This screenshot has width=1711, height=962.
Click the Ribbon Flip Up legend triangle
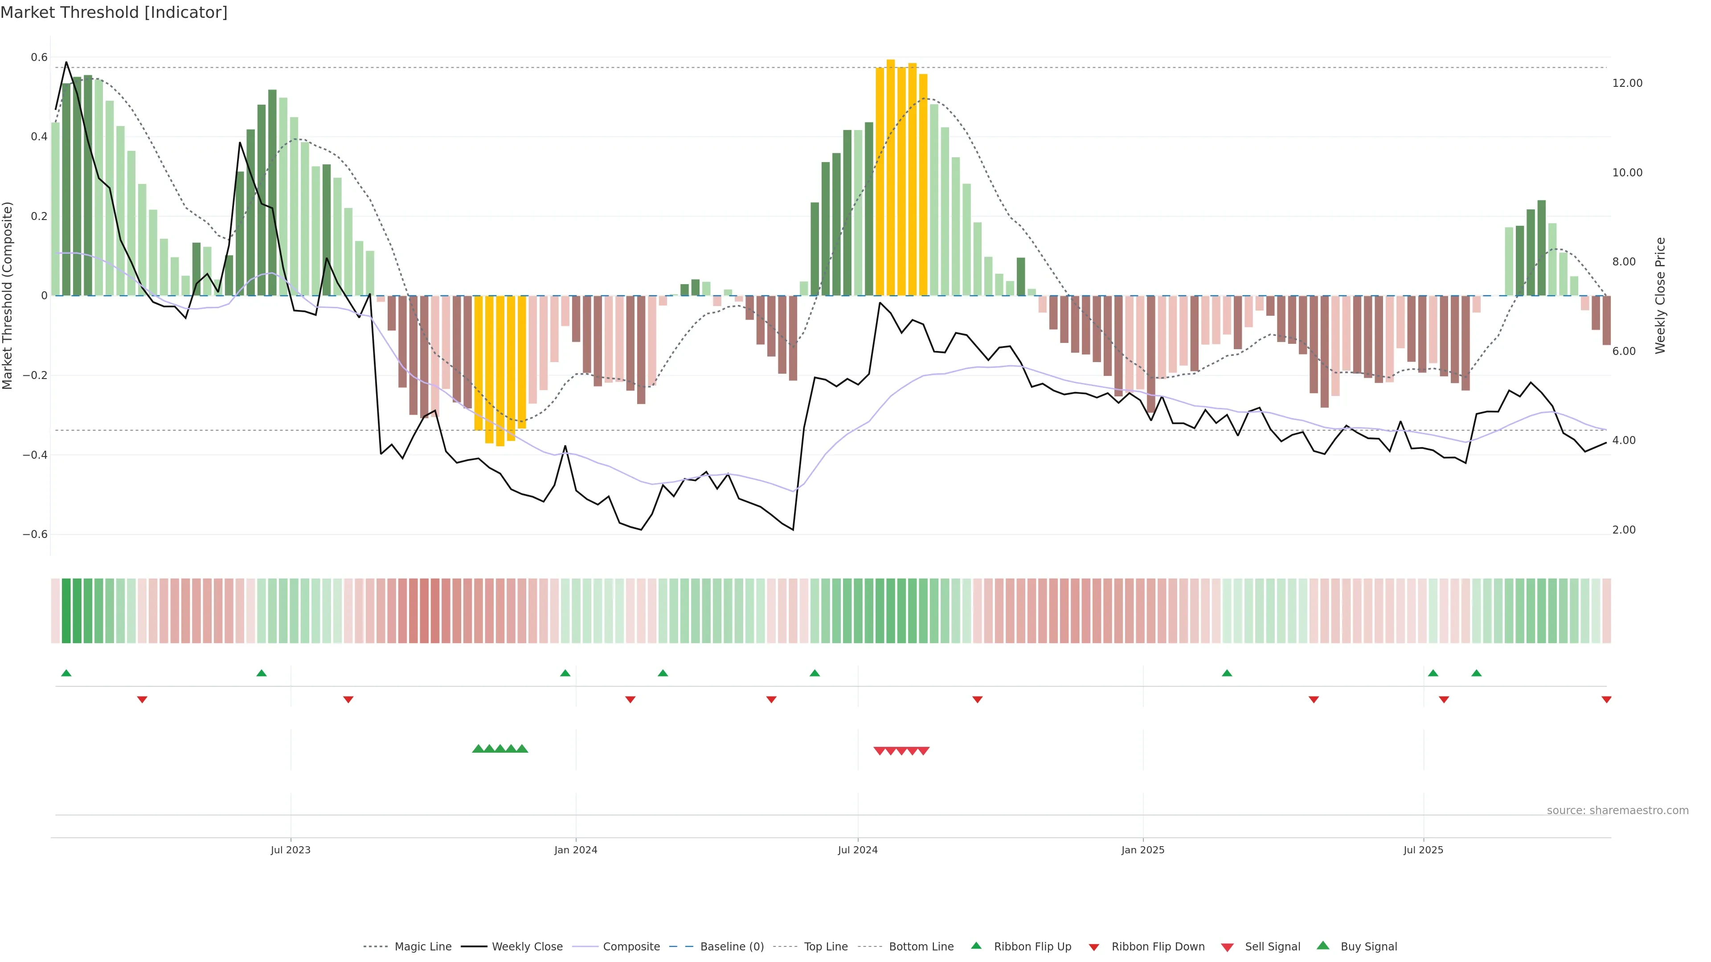976,946
